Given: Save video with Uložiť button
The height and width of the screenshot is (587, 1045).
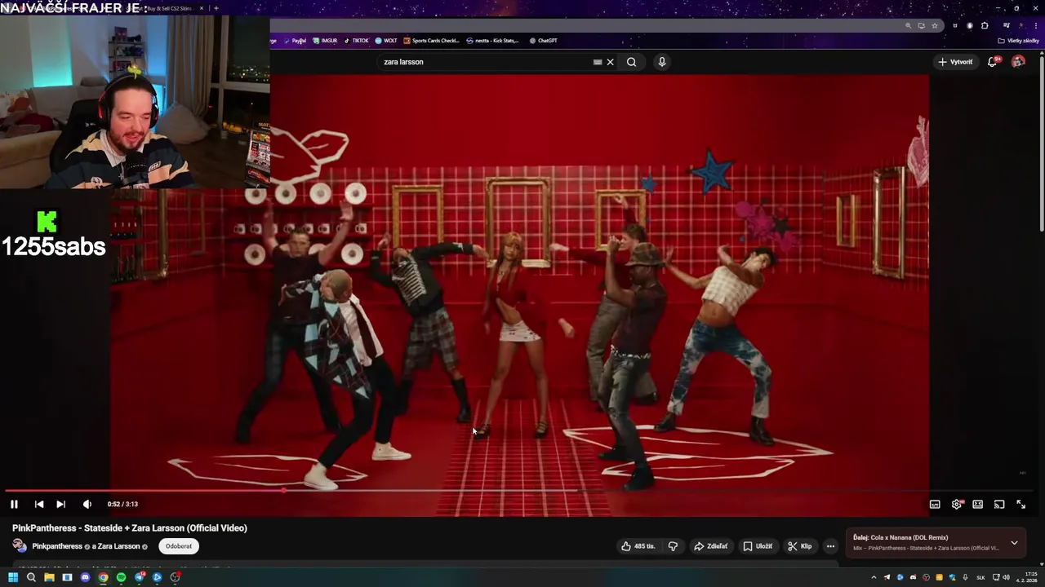Looking at the screenshot, I should (x=758, y=546).
